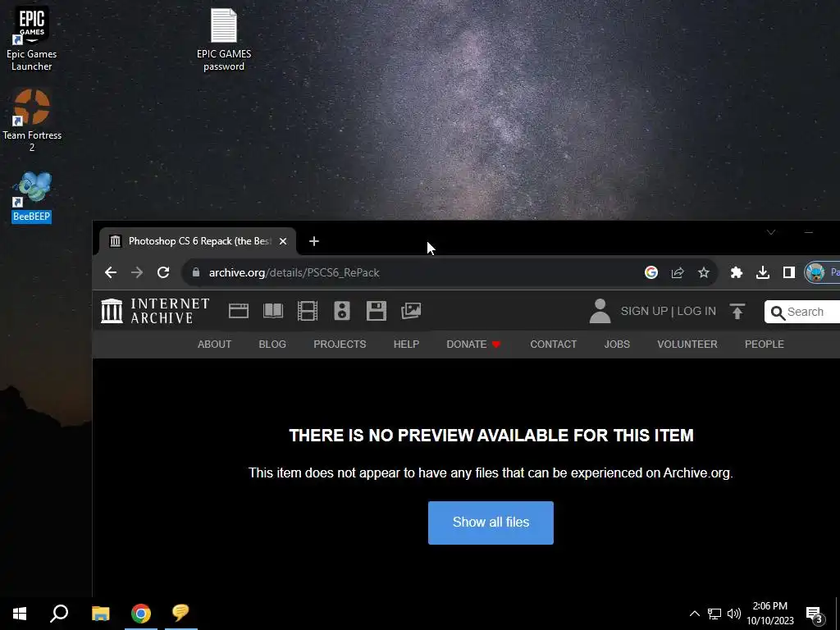Screen dimensions: 840x630
Task: Show hidden system tray icons
Action: point(694,614)
